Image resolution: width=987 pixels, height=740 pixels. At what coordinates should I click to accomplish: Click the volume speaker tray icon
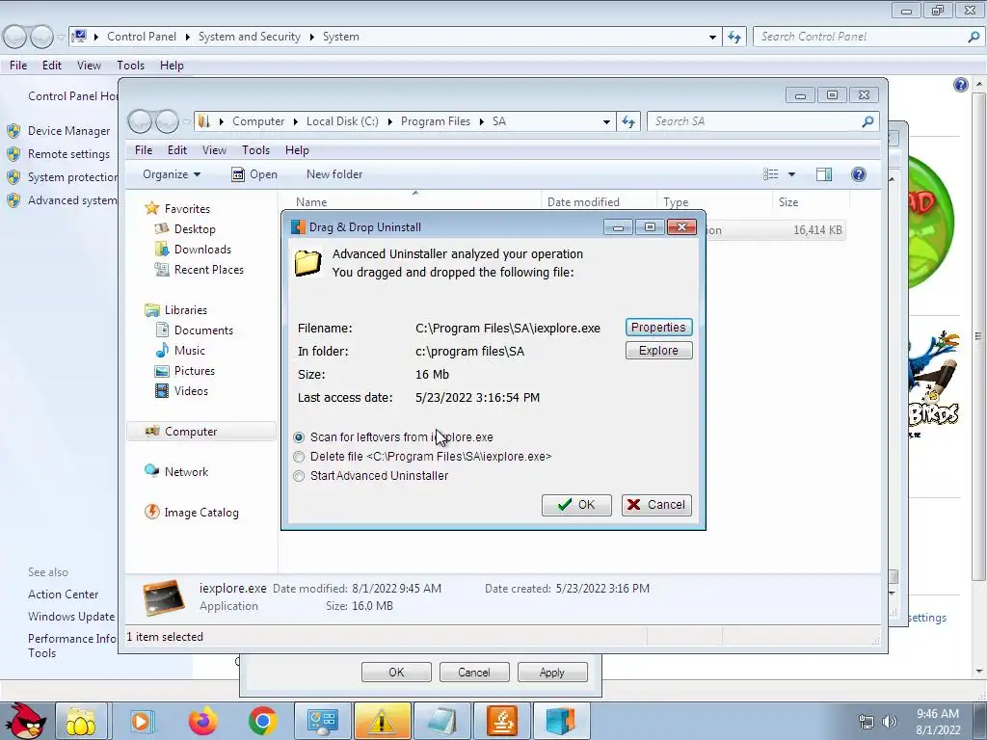[890, 722]
